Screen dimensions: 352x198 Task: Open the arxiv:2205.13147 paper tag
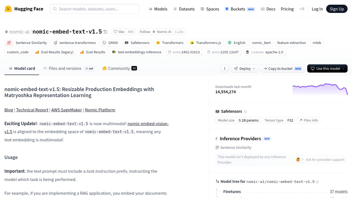click(223, 52)
